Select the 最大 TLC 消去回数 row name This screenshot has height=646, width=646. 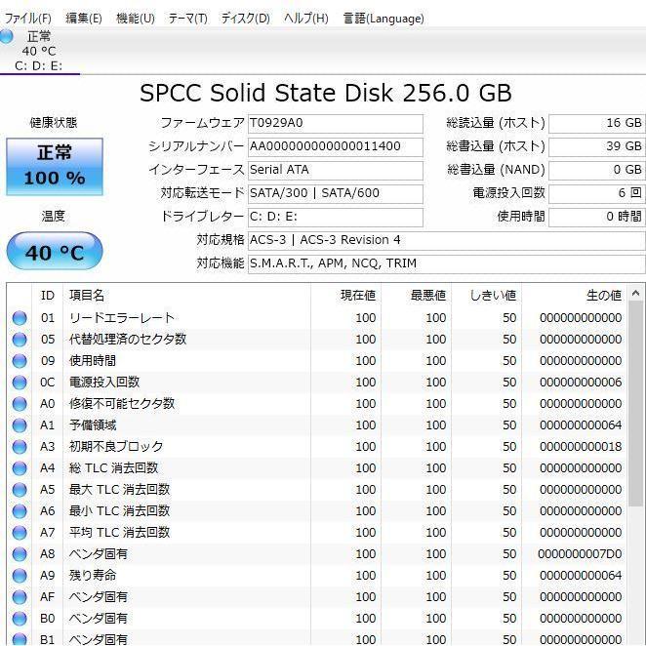pyautogui.click(x=119, y=490)
